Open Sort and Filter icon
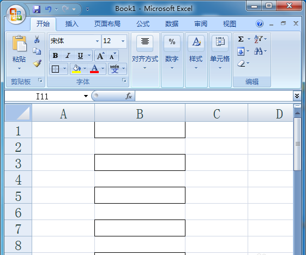The width and height of the screenshot is (306, 255). (258, 39)
